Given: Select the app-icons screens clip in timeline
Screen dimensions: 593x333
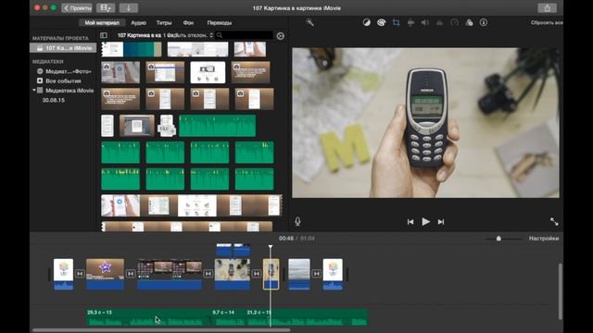Looking at the screenshot, I should point(170,274).
